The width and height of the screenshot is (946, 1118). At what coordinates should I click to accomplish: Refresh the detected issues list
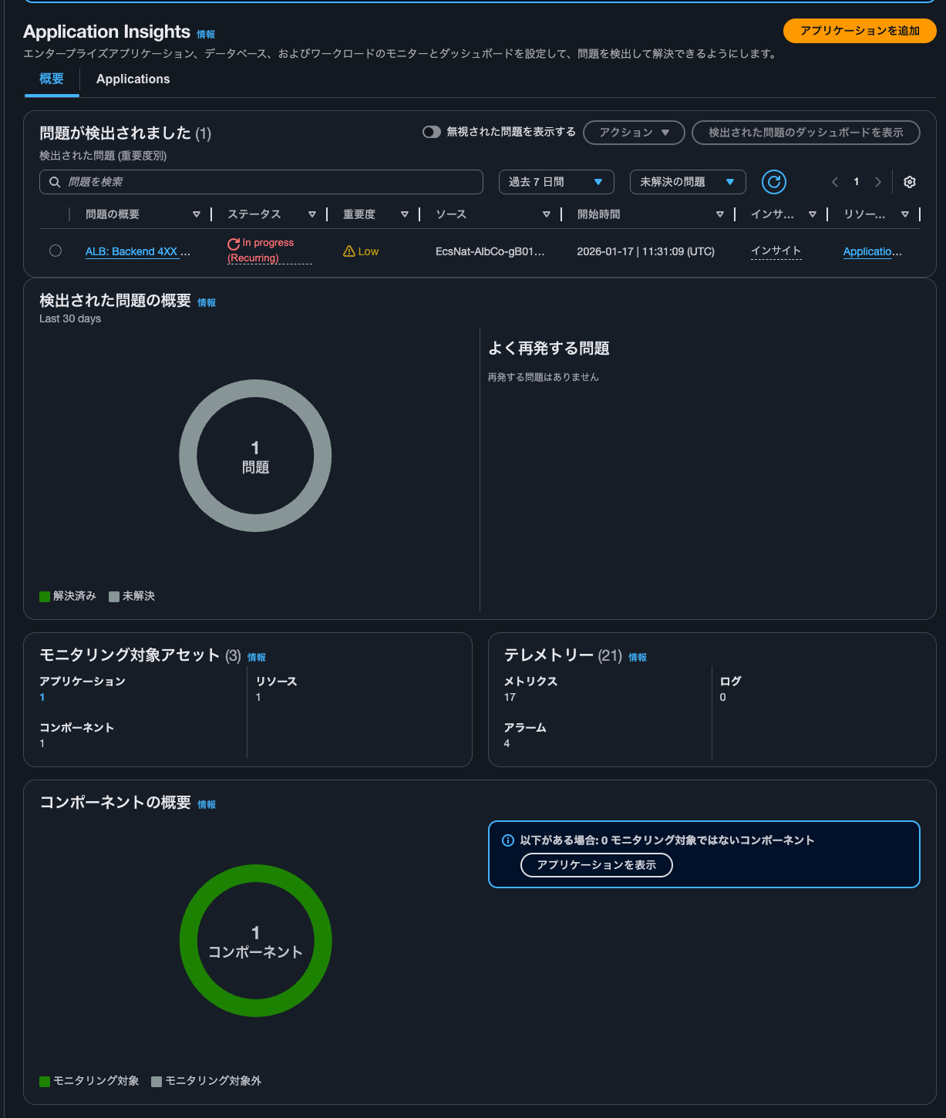773,182
